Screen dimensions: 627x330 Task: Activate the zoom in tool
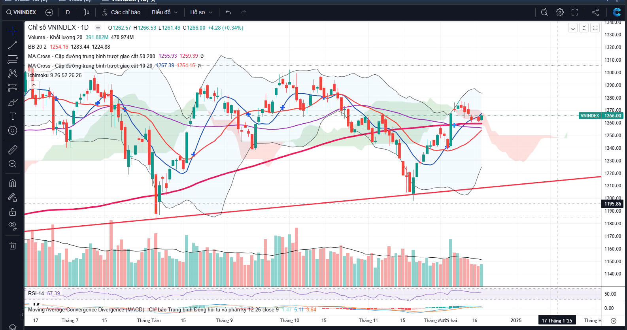pos(13,164)
